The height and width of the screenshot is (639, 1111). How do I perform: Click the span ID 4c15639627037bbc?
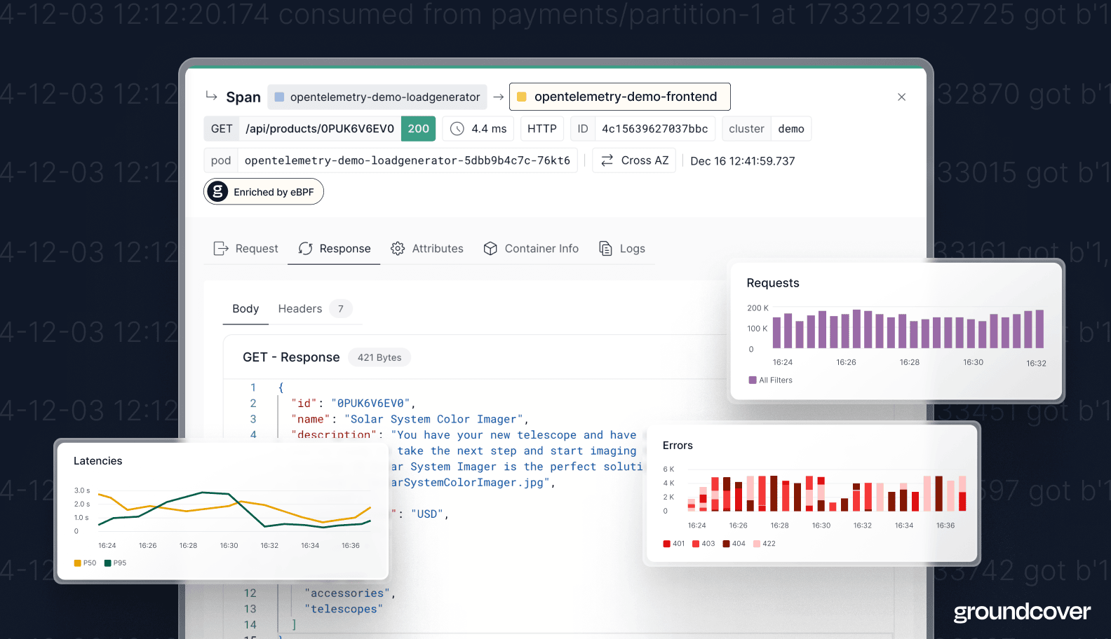point(655,129)
